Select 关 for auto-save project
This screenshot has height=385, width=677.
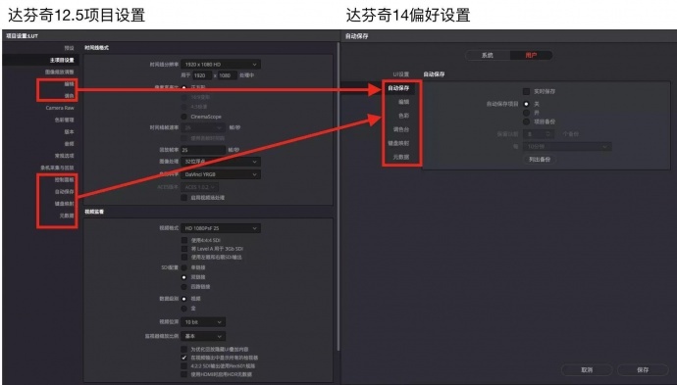[526, 104]
